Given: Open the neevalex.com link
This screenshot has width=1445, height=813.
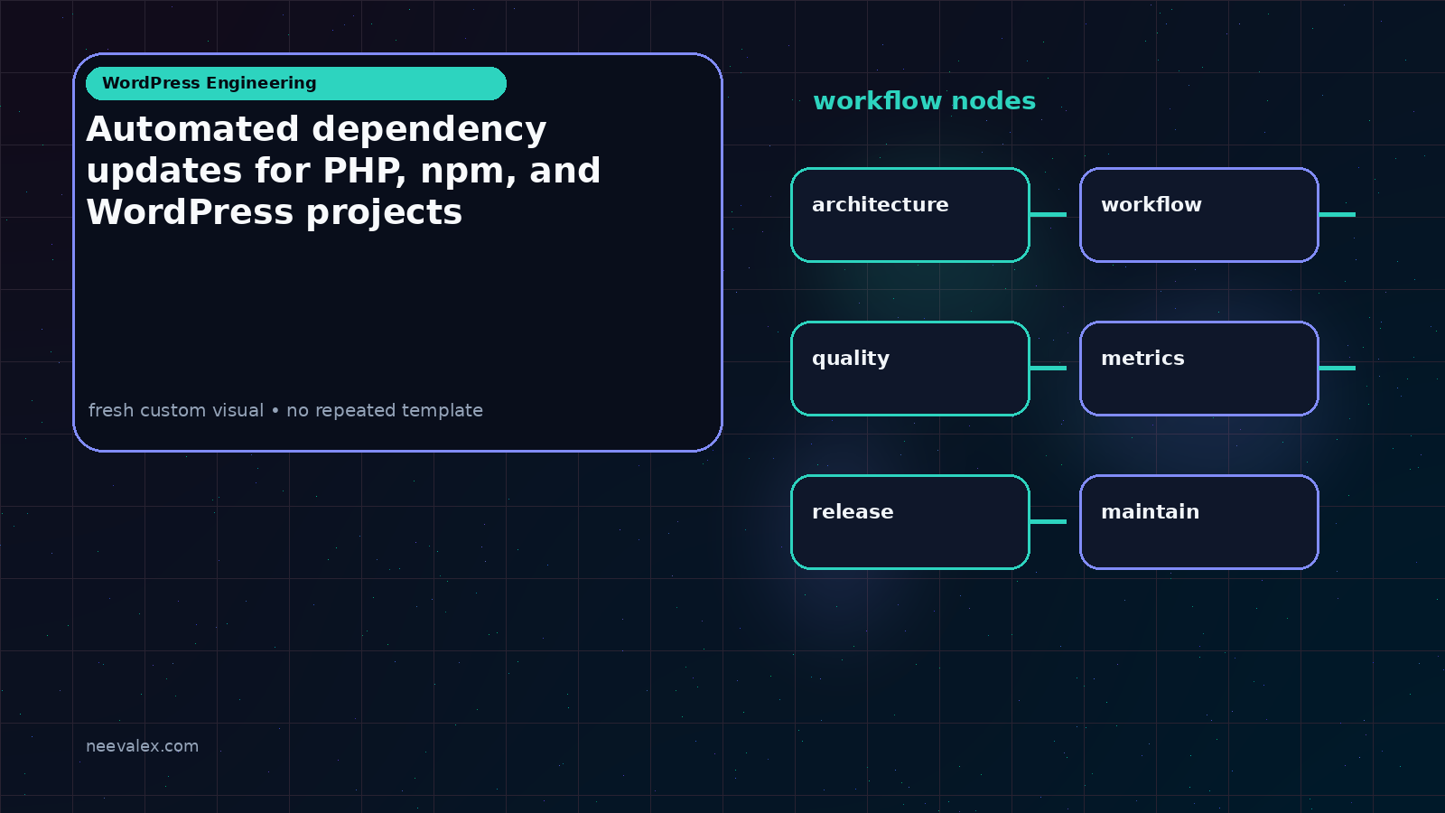Looking at the screenshot, I should click(142, 746).
